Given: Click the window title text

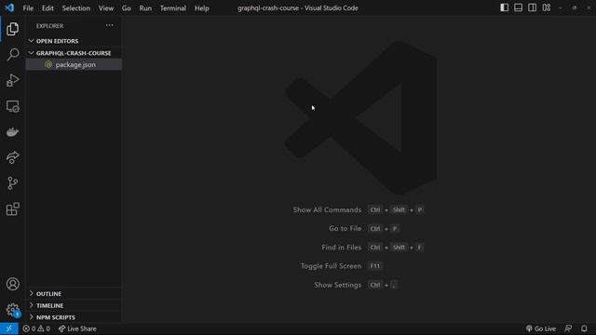Looking at the screenshot, I should 298,8.
